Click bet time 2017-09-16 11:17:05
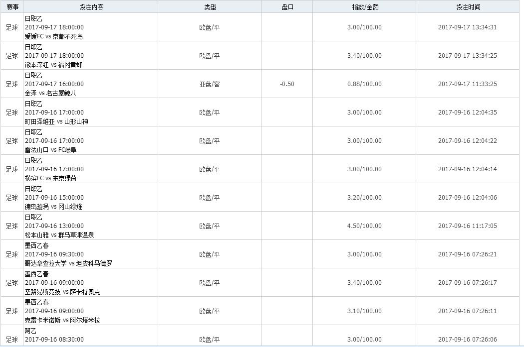This screenshot has height=347, width=524. click(468, 226)
